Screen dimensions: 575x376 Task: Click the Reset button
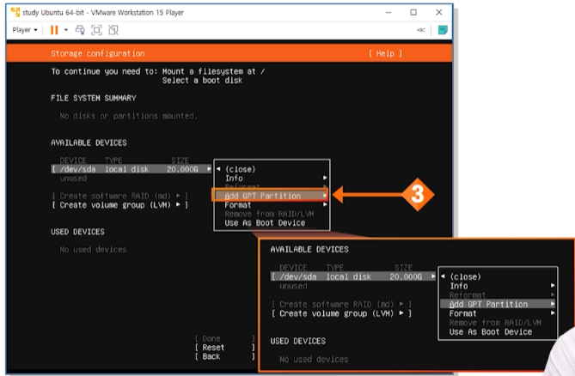tap(225, 348)
